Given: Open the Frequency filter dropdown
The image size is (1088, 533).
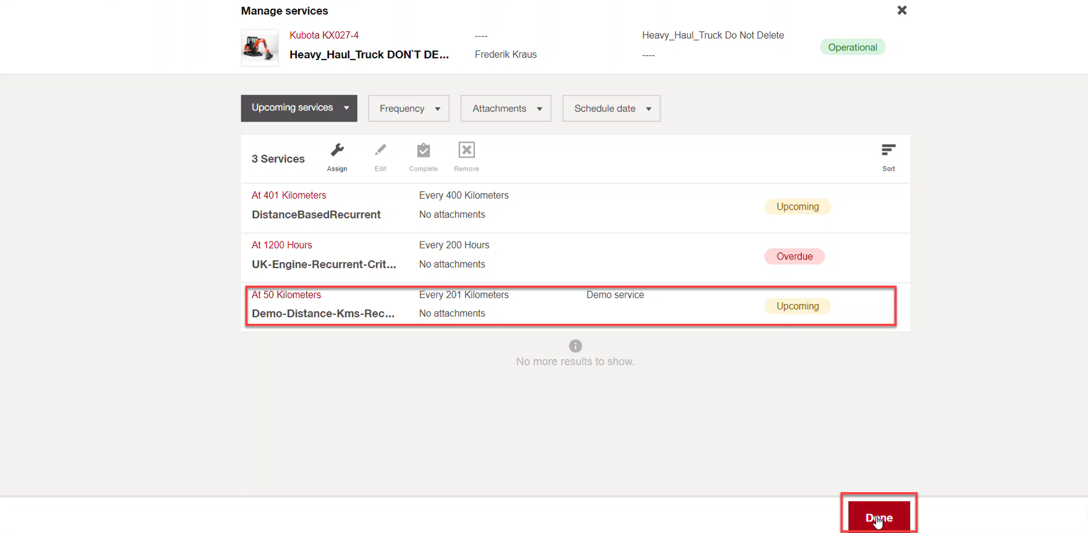Looking at the screenshot, I should coord(408,109).
